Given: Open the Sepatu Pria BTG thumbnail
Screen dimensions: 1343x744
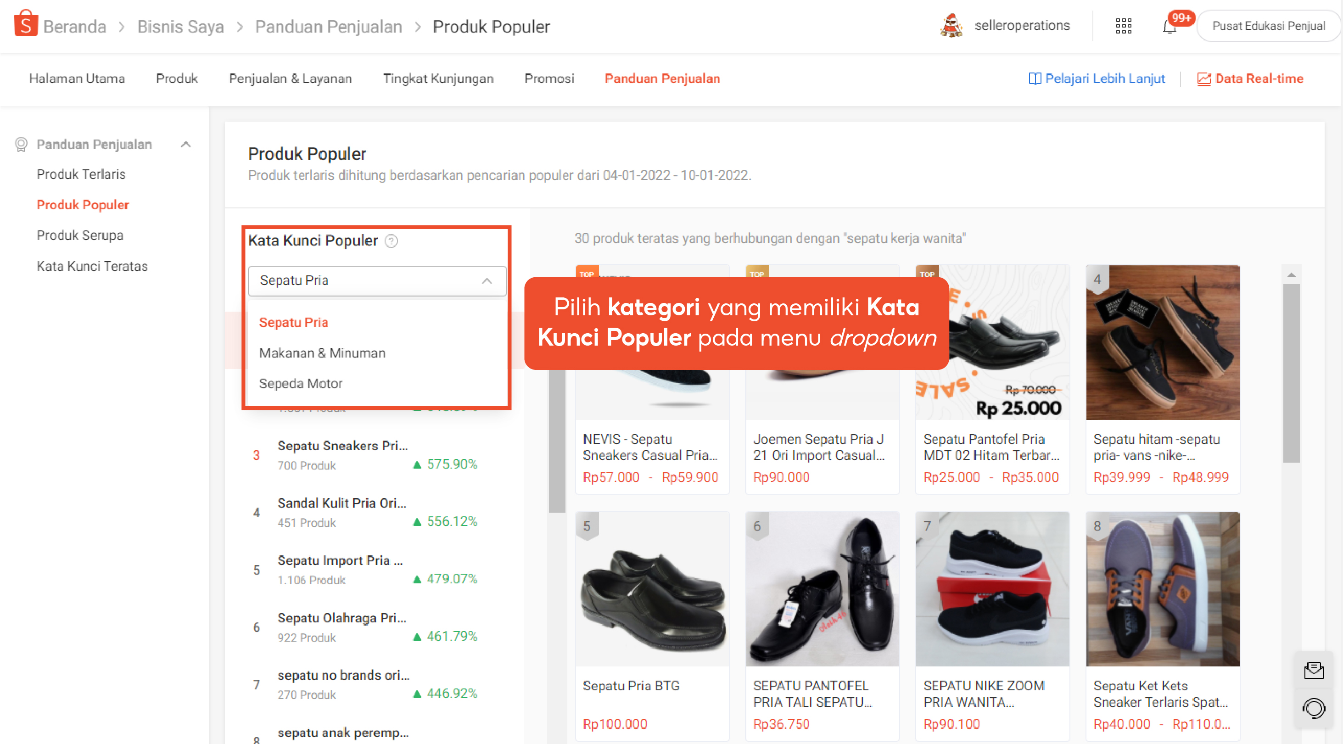Looking at the screenshot, I should pos(652,588).
